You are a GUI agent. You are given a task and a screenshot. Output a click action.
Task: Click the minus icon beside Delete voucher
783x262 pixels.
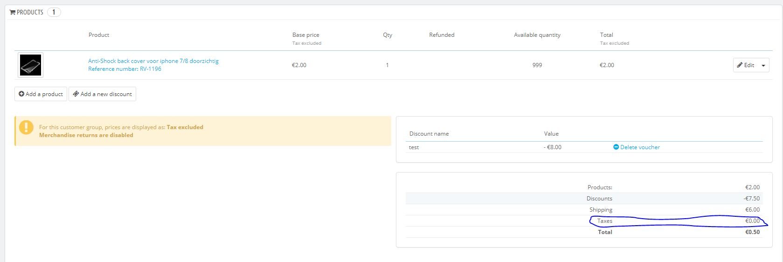616,147
